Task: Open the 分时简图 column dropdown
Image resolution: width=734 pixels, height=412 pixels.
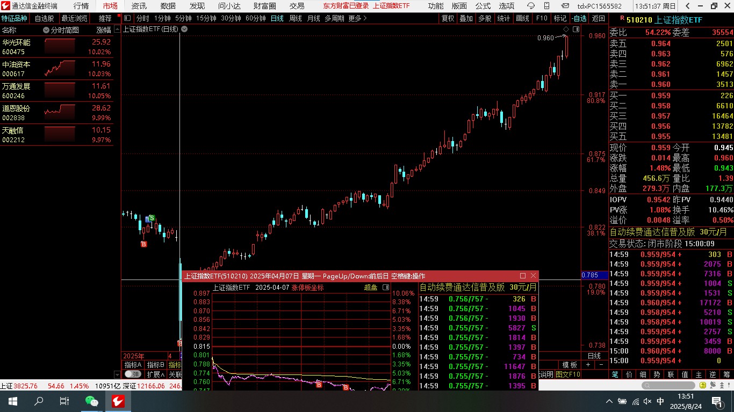Action: click(x=46, y=30)
